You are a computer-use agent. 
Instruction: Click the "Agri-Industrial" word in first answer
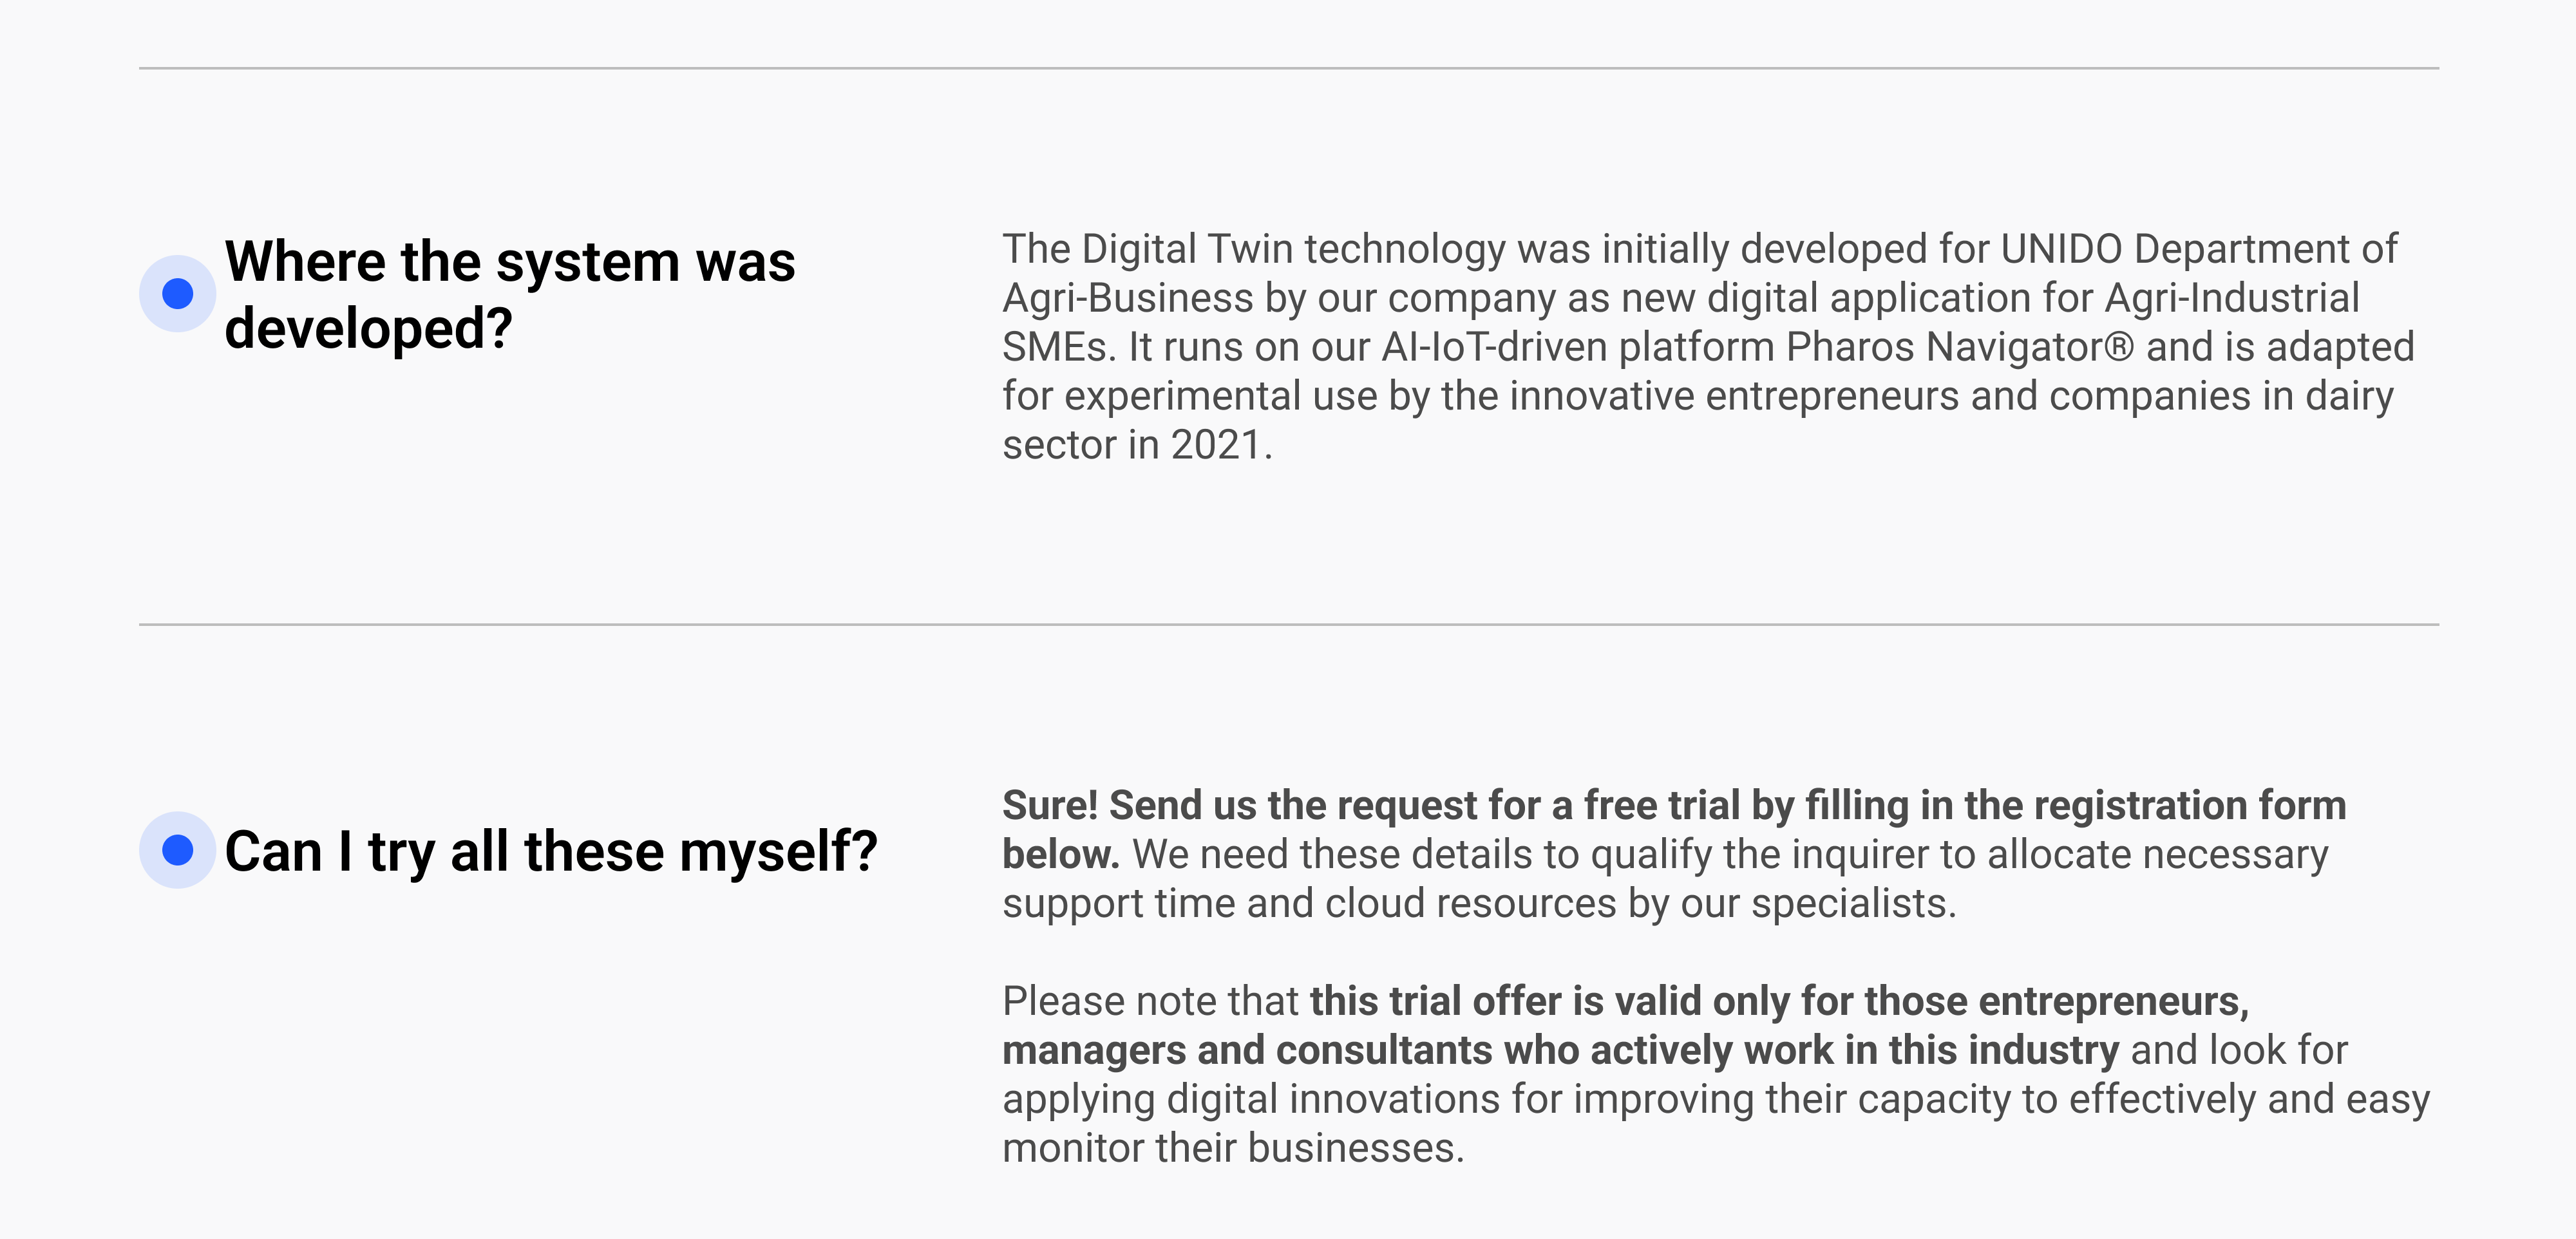pos(2232,298)
